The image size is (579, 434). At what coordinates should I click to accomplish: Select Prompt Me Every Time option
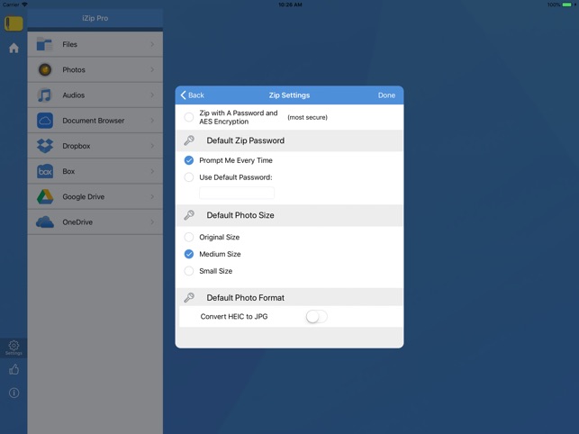(x=189, y=160)
